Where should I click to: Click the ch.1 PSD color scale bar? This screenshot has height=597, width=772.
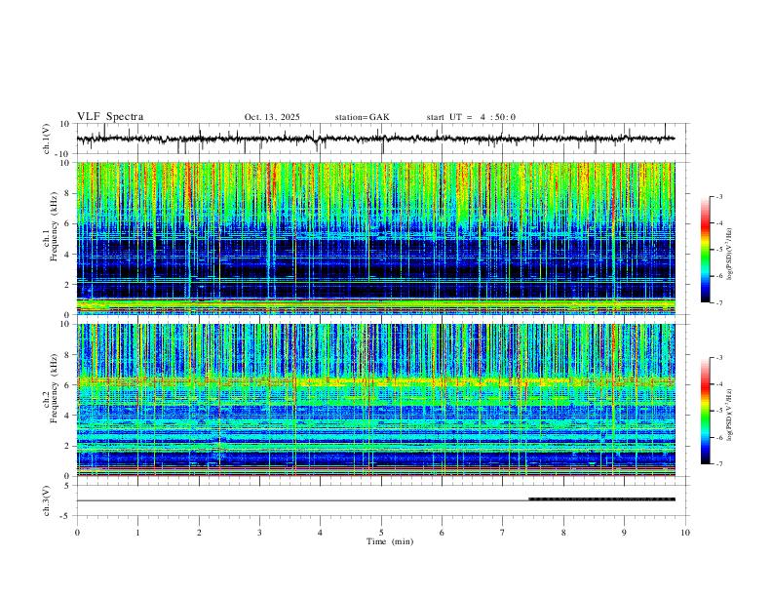point(705,250)
